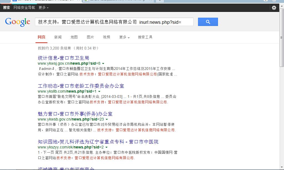Open 网络安全导航 in top bar
Screen dimensions: 284x170
(24, 7)
